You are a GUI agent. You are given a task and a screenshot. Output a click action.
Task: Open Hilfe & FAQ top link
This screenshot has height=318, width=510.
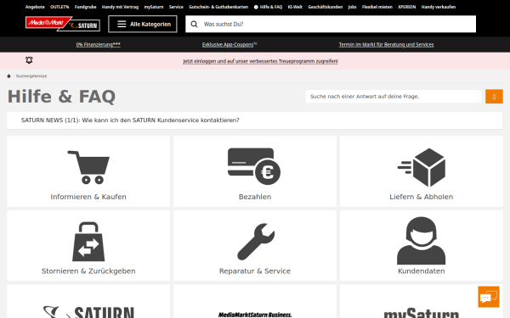[x=269, y=7]
